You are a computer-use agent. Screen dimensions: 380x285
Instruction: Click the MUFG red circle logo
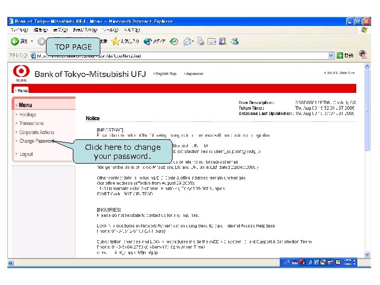click(x=21, y=71)
